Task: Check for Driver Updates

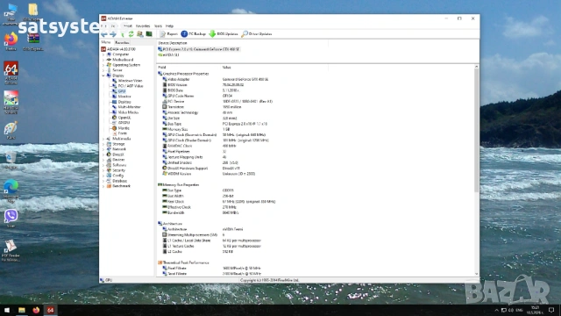Action: (257, 34)
